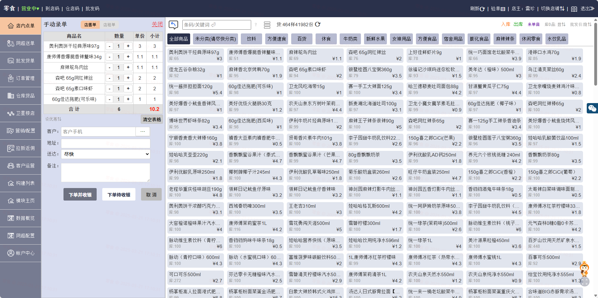Click the help question mark after search box
Screen dimensions: 598x298
(x=256, y=25)
